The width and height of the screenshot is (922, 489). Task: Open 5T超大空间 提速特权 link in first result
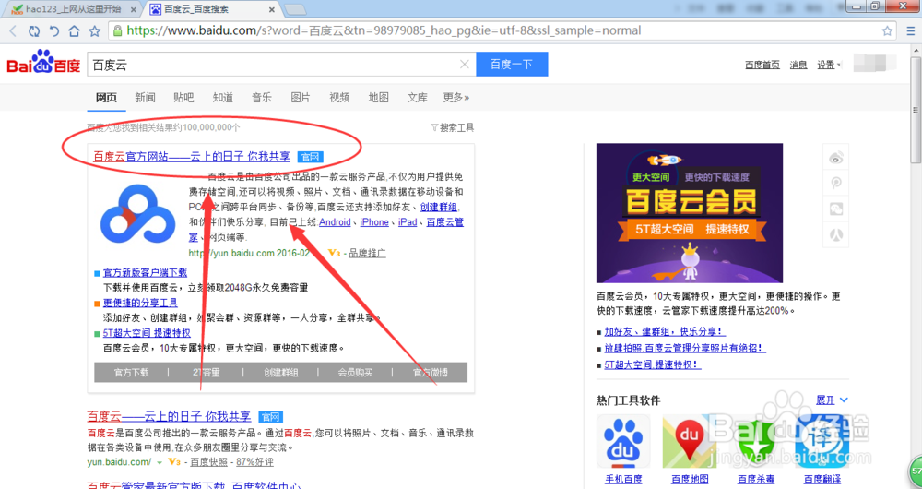click(x=147, y=333)
